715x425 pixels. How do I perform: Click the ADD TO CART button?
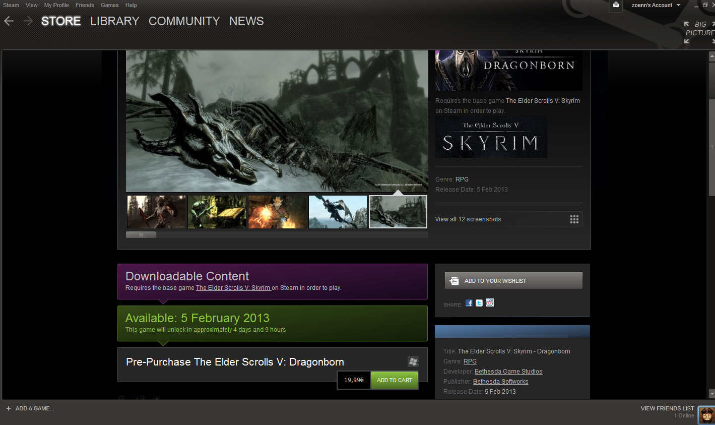[x=395, y=380]
